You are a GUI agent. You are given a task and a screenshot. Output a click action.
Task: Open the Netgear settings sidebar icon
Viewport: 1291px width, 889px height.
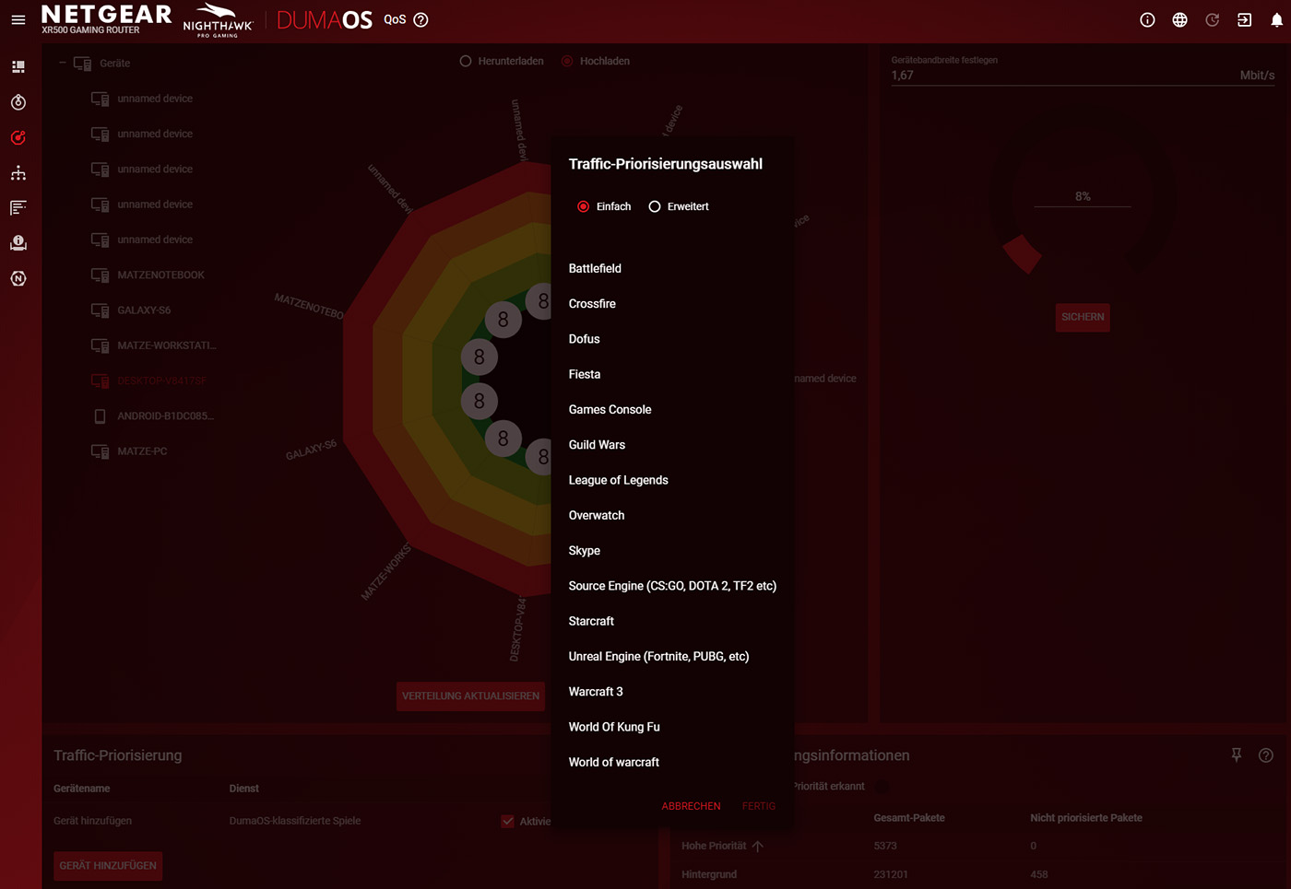(18, 278)
